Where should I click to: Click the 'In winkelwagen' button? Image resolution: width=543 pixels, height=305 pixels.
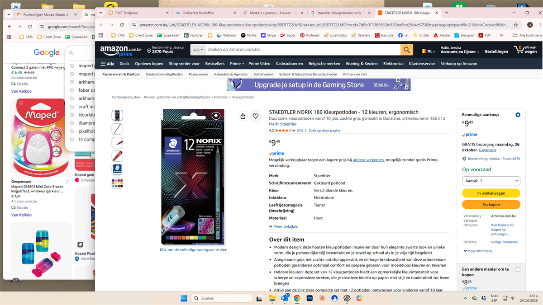tap(491, 193)
